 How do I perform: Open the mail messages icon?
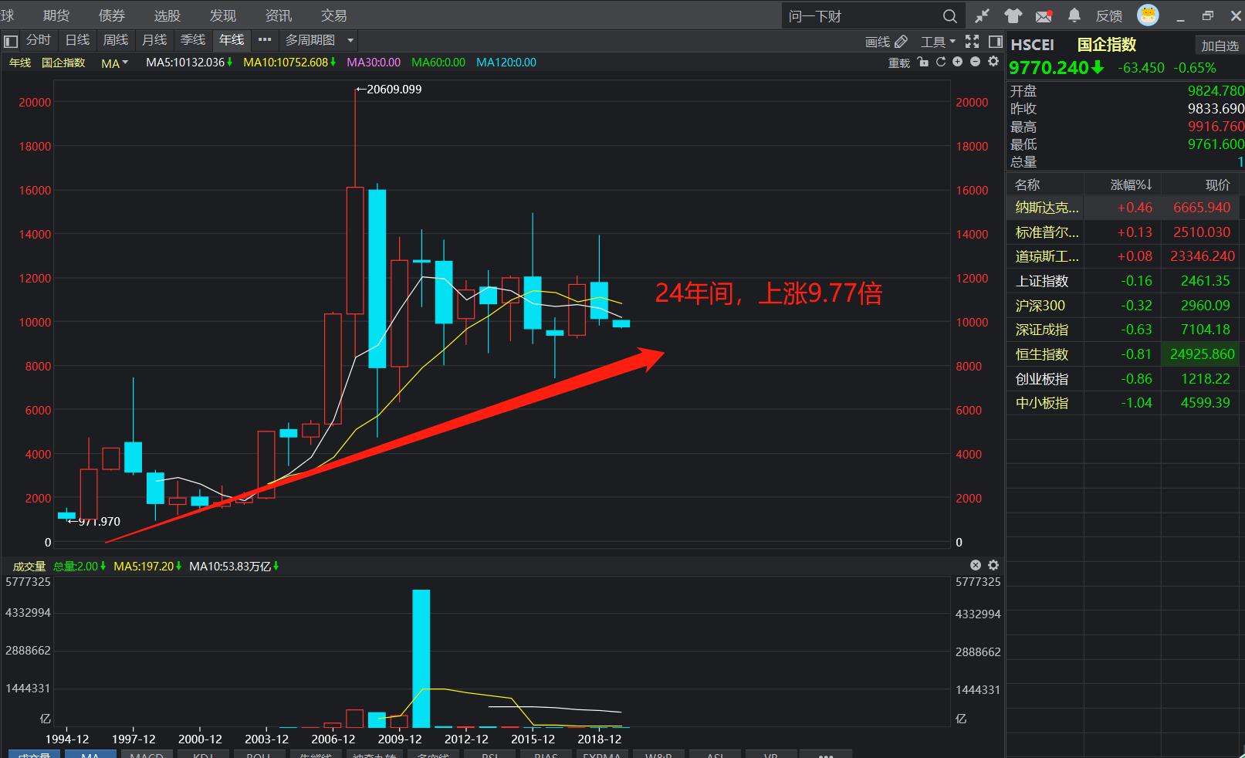(x=1044, y=16)
